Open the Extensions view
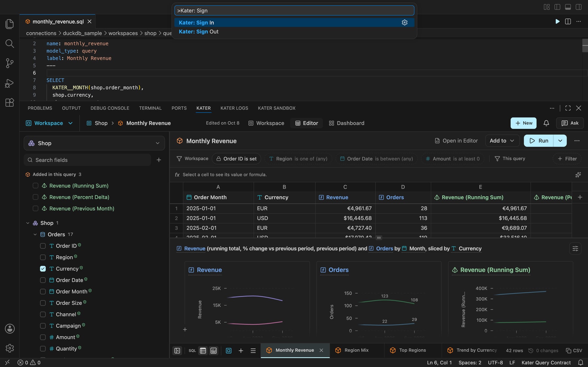Viewport: 588px width, 367px height. point(10,102)
